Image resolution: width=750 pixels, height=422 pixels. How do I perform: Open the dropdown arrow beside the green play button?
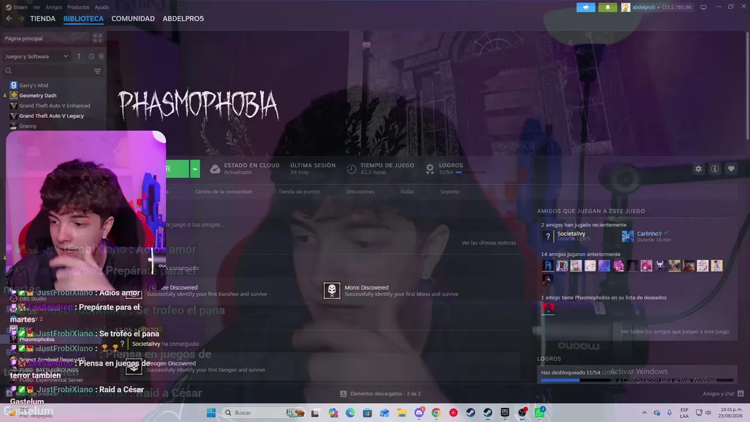point(195,169)
